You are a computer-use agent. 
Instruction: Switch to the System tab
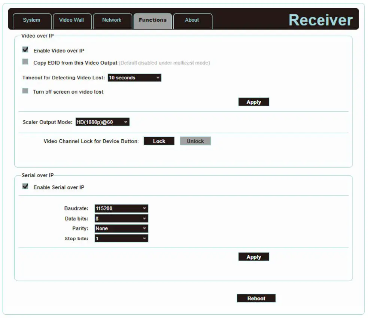[x=31, y=20]
